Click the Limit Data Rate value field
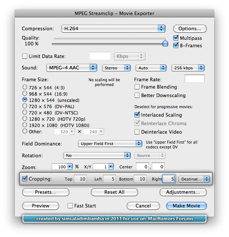The height and width of the screenshot is (237, 229). coord(100,56)
